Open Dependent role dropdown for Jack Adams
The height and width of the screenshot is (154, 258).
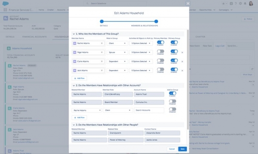pos(117,71)
